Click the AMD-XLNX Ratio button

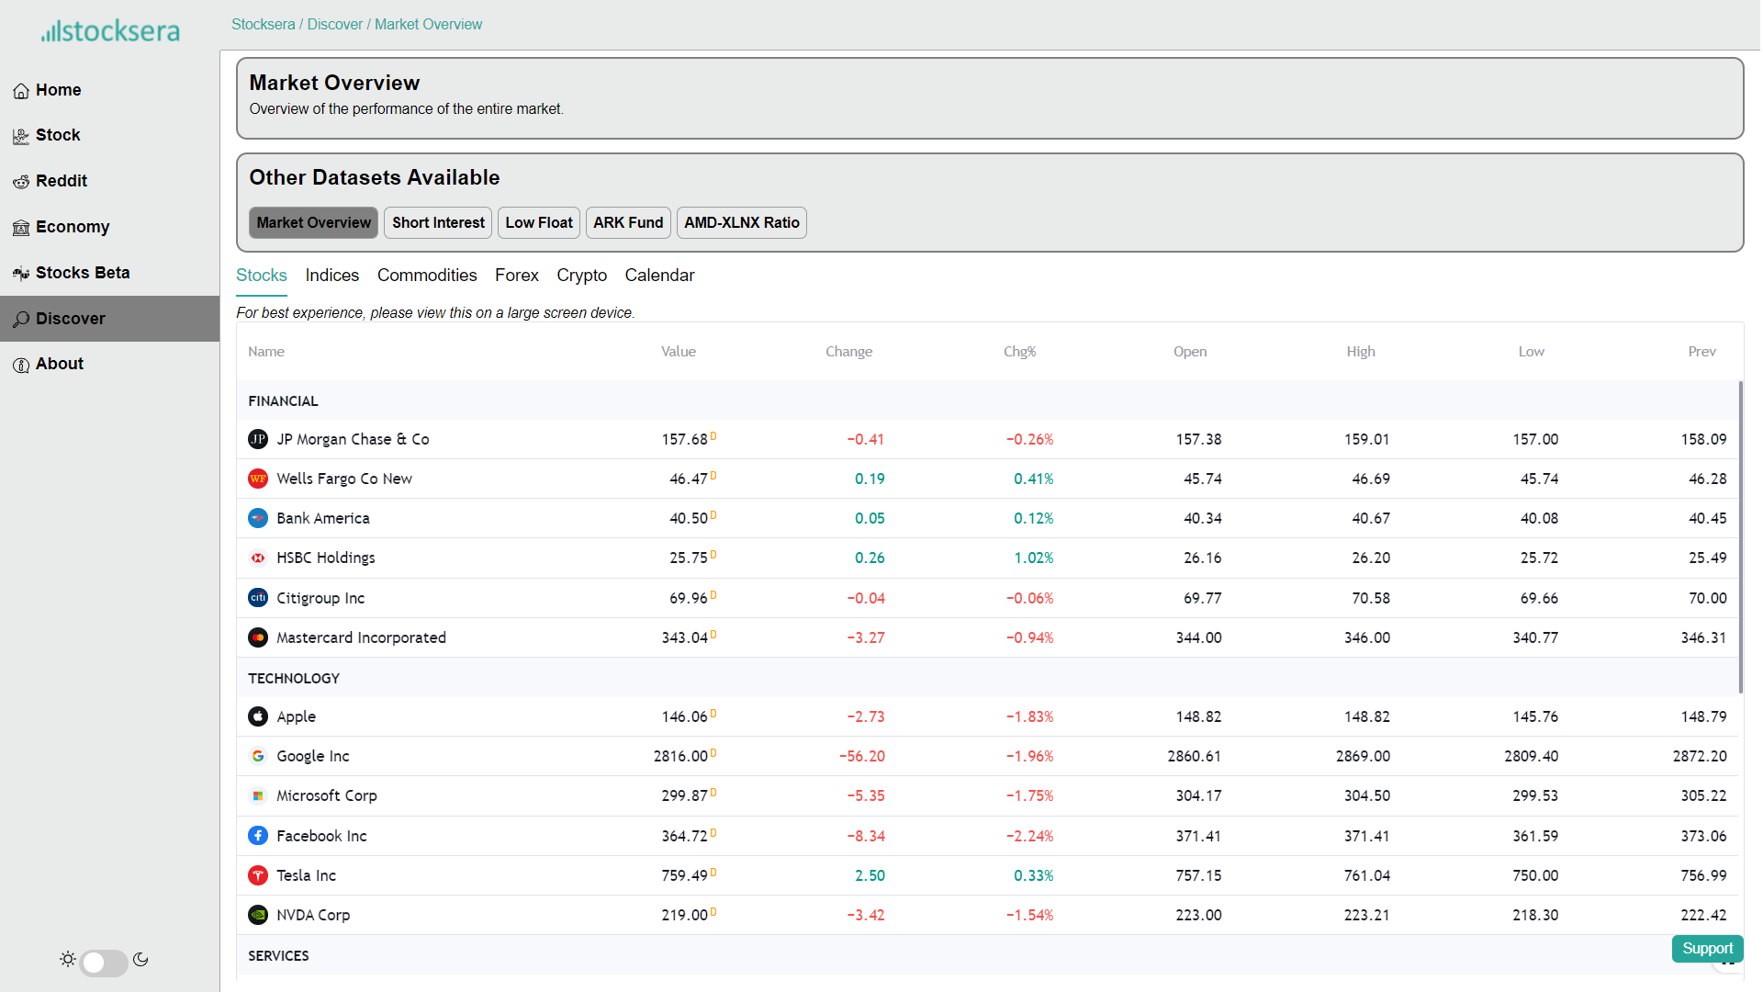point(741,223)
